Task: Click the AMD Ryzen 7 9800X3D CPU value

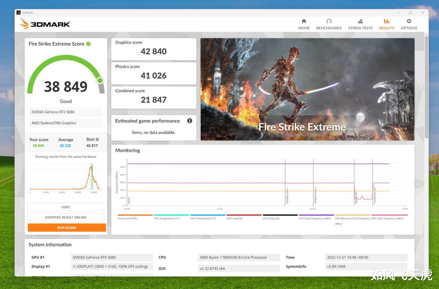Action: point(239,257)
